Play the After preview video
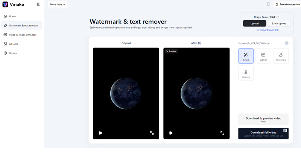This screenshot has width=301, height=168. [171, 133]
